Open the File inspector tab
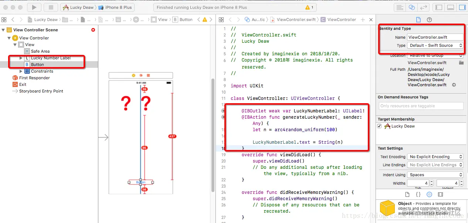The height and width of the screenshot is (223, 468). pos(418,20)
